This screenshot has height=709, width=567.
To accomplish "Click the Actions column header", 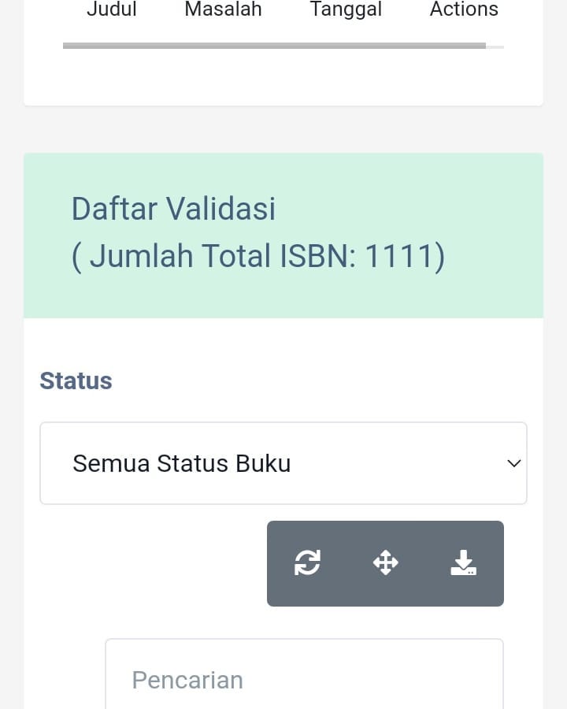I will point(464,9).
